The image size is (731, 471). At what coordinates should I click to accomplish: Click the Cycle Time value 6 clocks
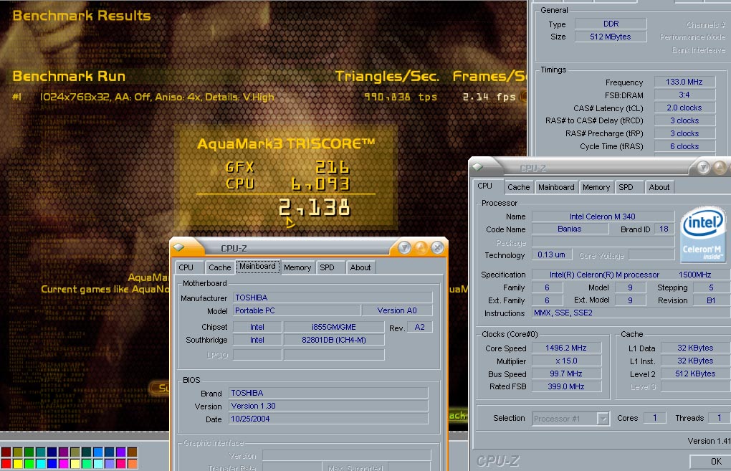click(x=684, y=146)
